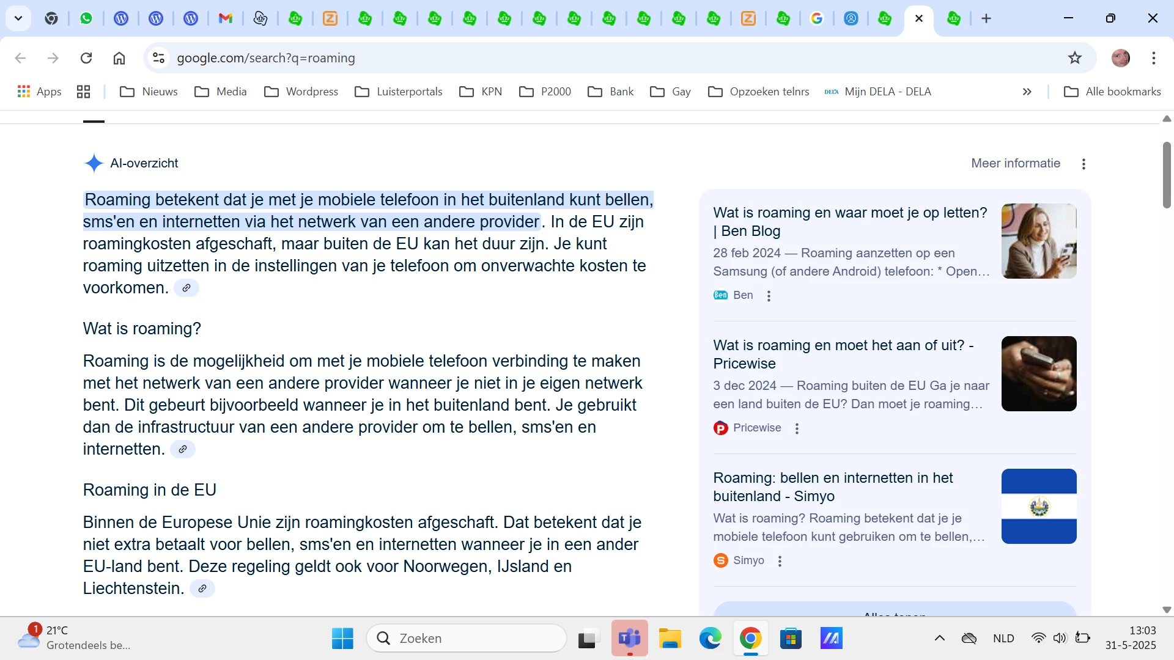Switch to the WhatsApp tab
Viewport: 1174px width, 660px height.
[x=86, y=18]
